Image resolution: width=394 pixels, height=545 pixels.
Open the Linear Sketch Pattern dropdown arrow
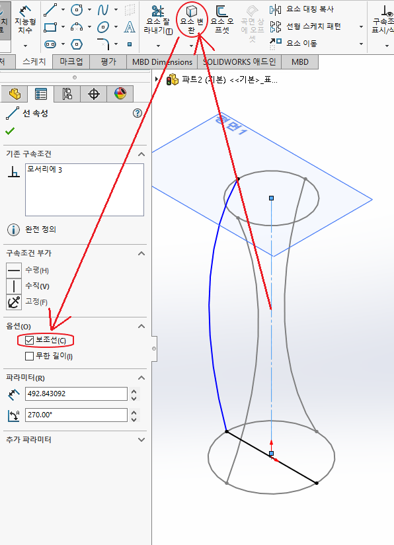361,26
